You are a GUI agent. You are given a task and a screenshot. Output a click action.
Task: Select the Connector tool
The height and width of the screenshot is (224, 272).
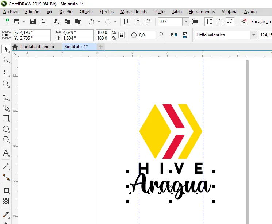(x=6, y=177)
